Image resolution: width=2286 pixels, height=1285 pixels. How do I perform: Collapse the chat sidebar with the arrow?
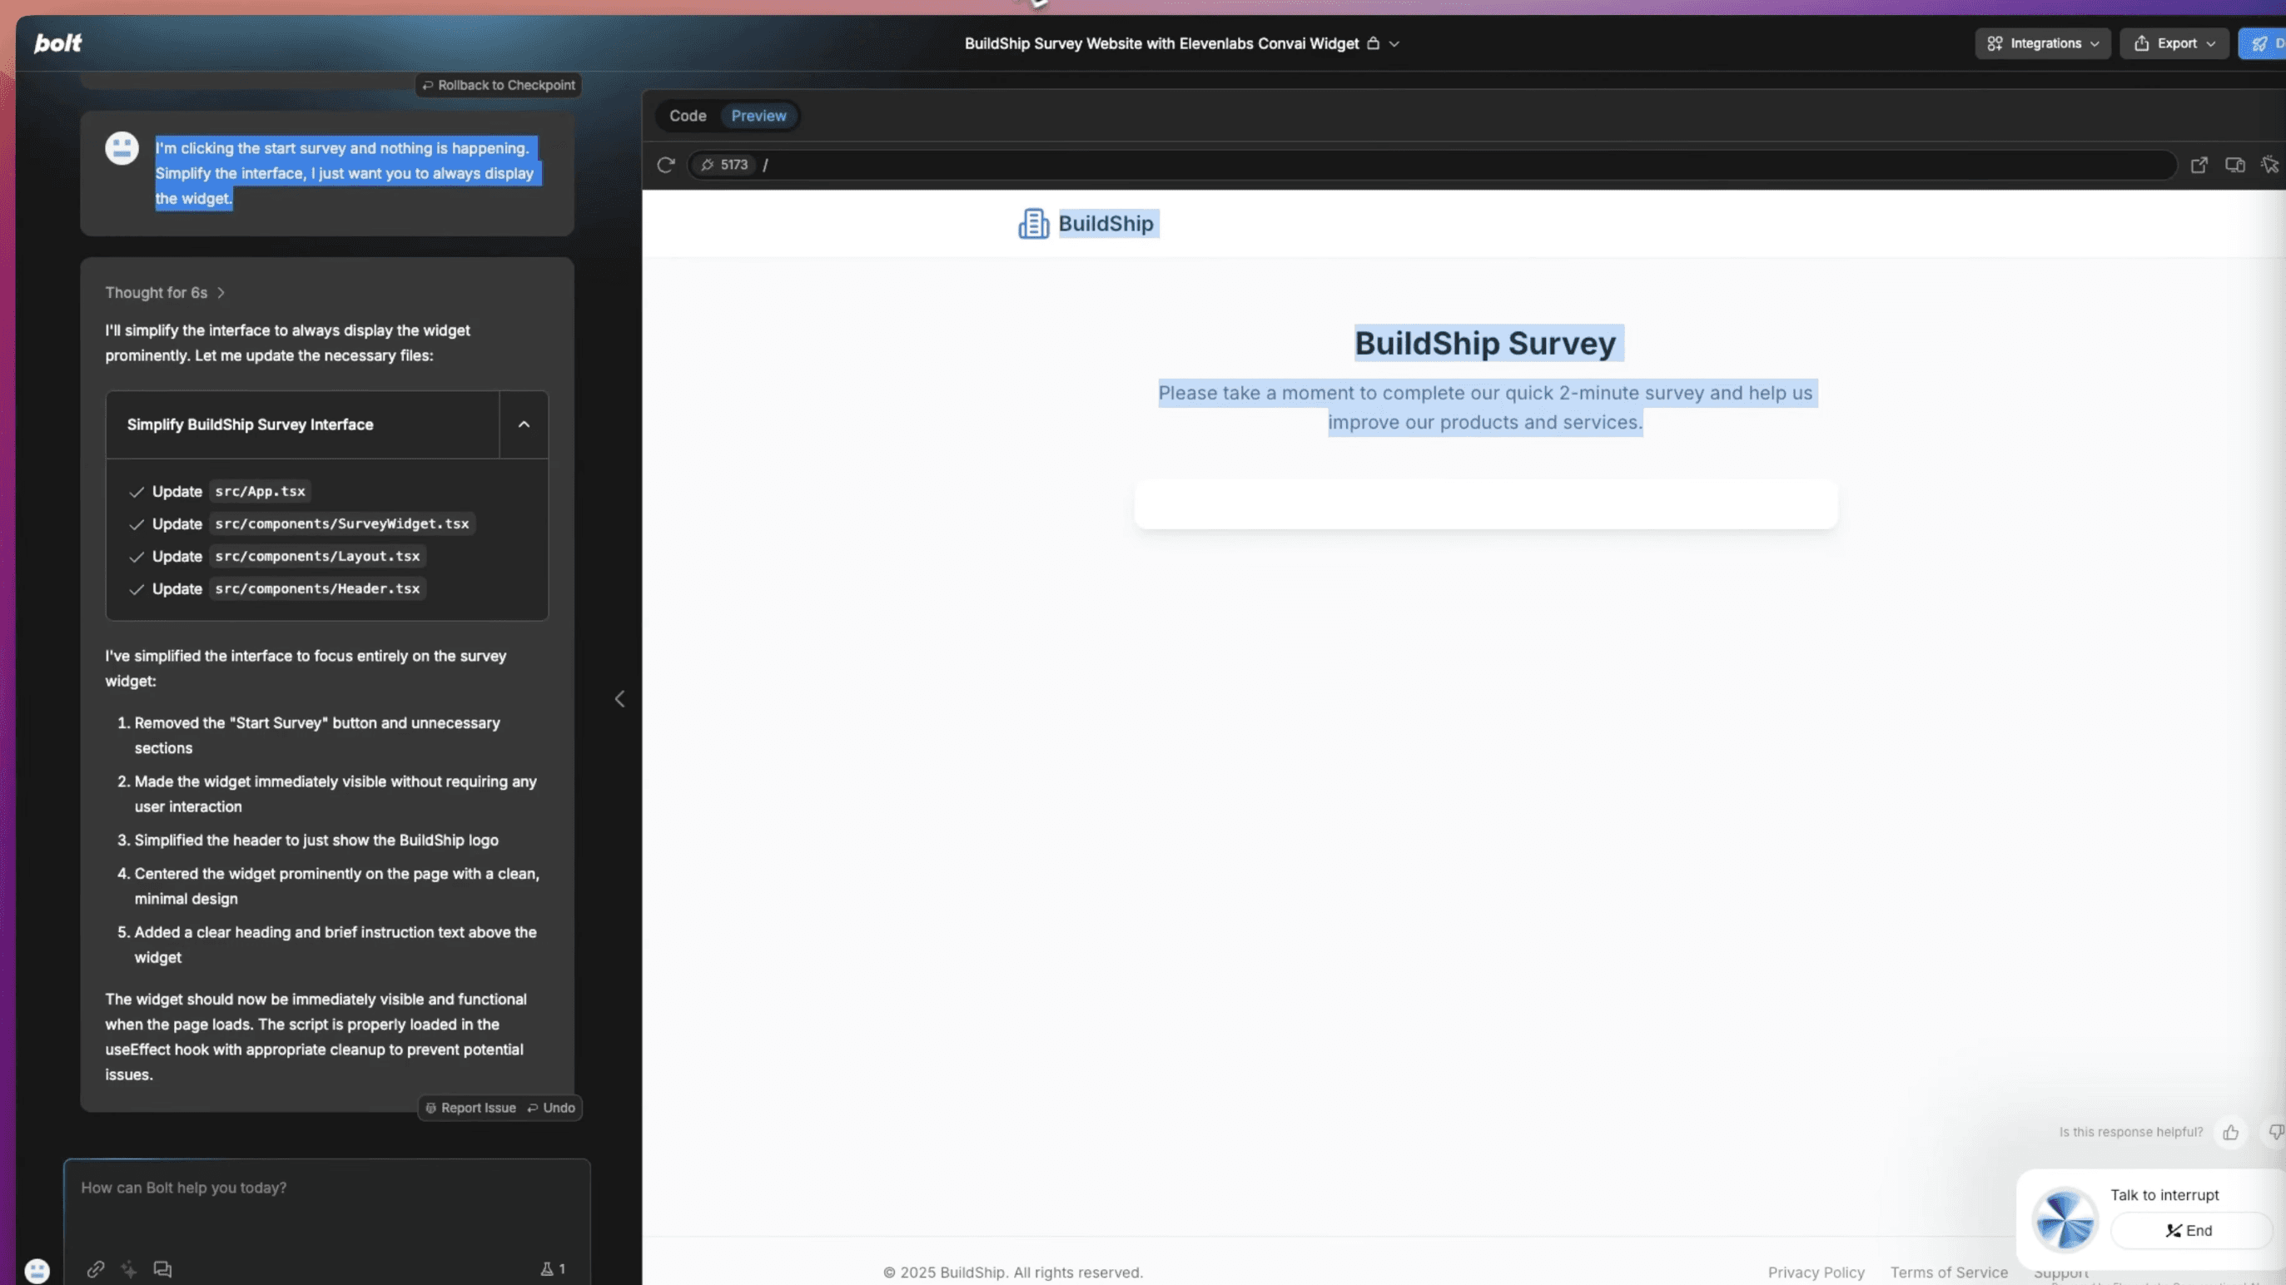point(619,699)
